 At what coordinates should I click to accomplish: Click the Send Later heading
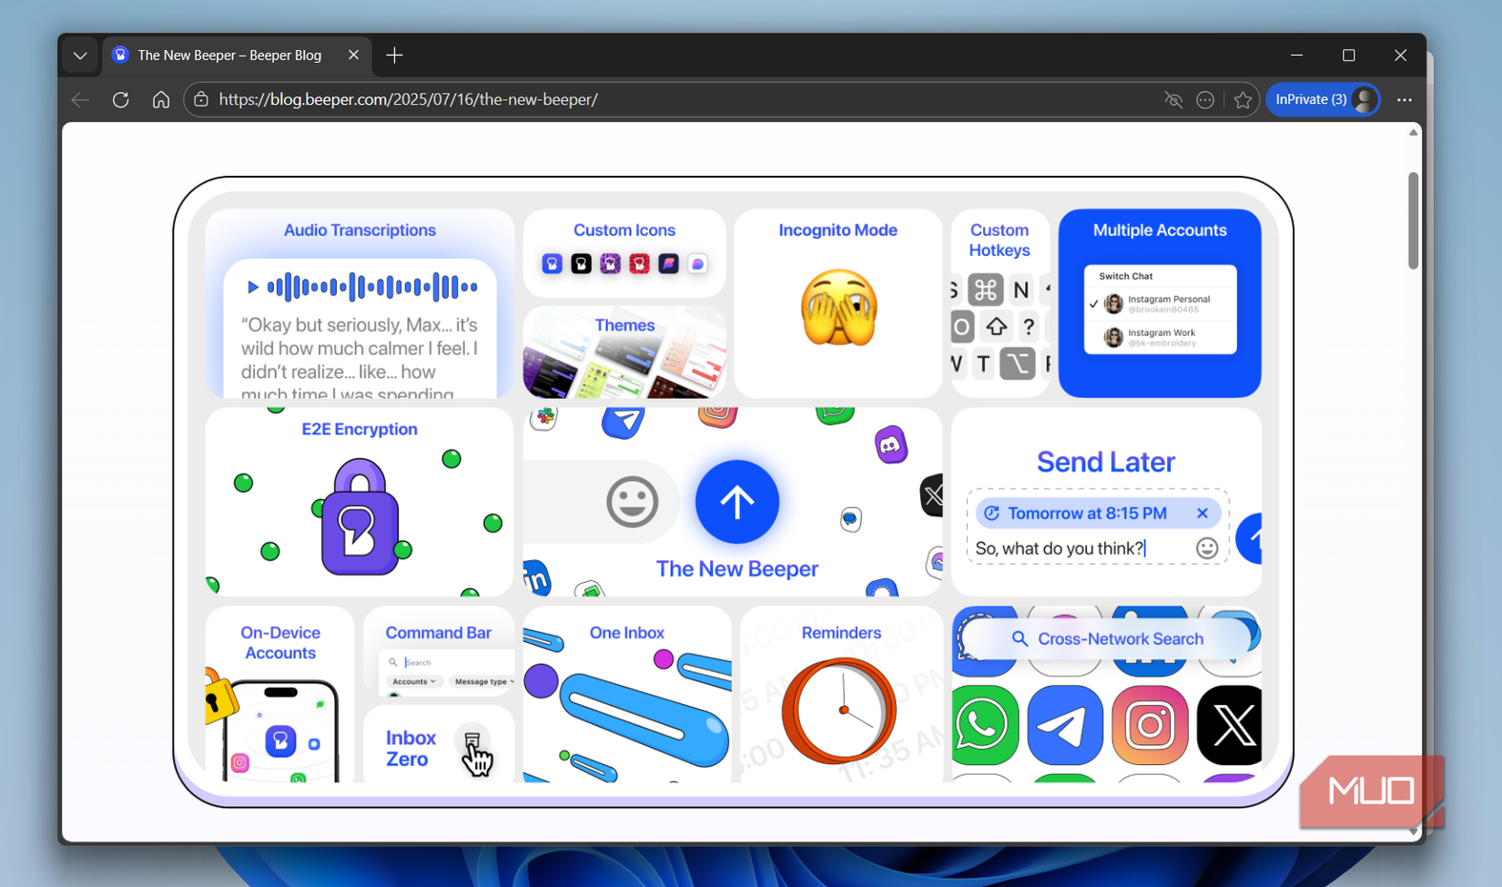click(1106, 462)
